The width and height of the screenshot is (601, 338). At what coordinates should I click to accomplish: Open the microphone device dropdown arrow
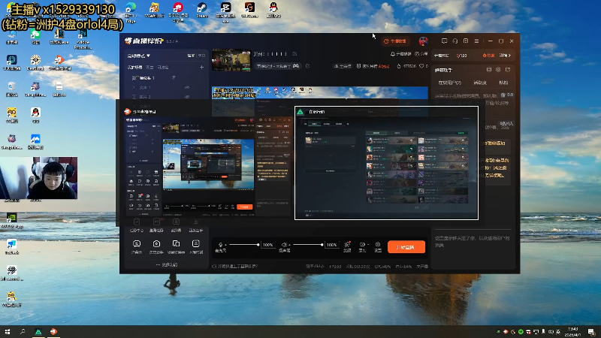225,245
